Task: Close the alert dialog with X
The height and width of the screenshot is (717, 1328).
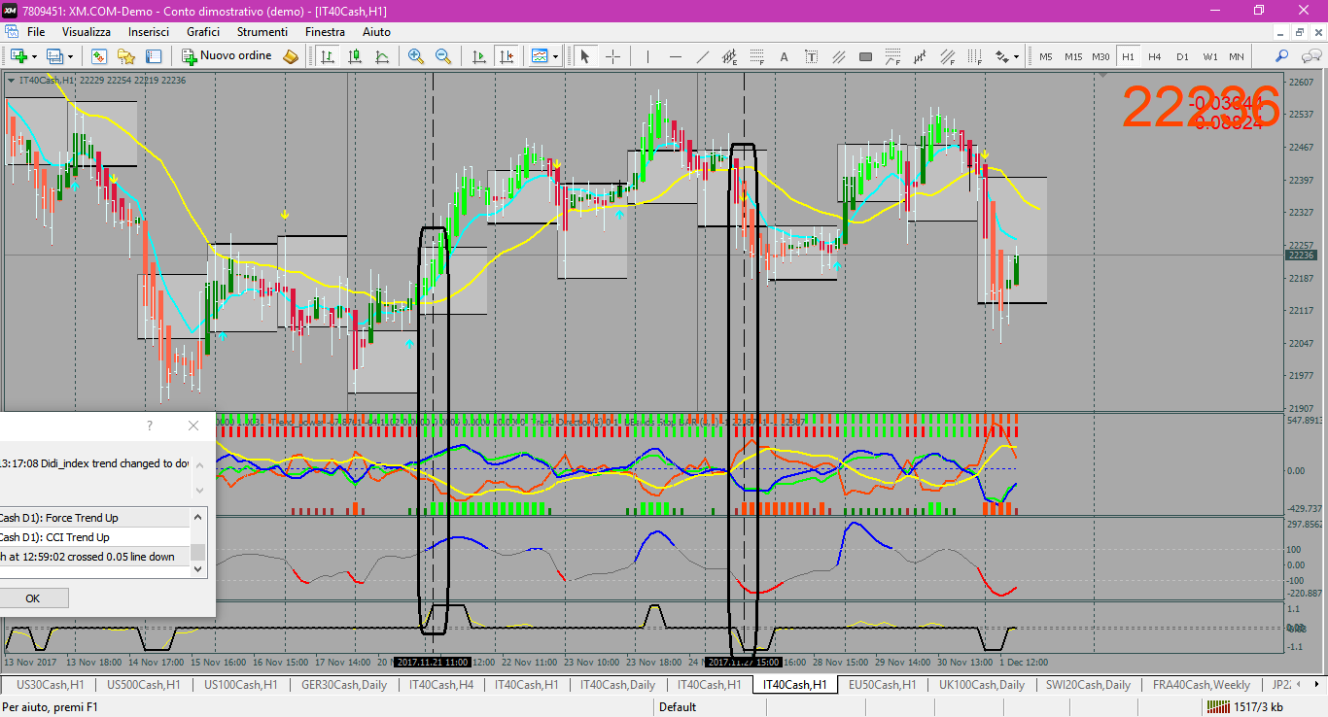Action: (192, 426)
